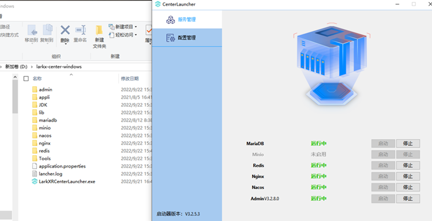Minimize the CenterLauncher window
Image resolution: width=432 pixels, height=221 pixels.
coord(397,4)
